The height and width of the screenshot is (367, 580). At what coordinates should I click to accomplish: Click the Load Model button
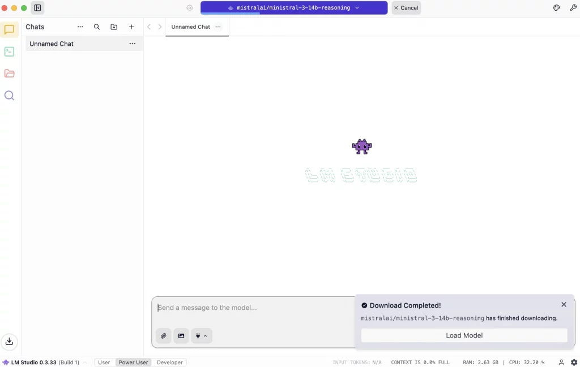click(464, 335)
